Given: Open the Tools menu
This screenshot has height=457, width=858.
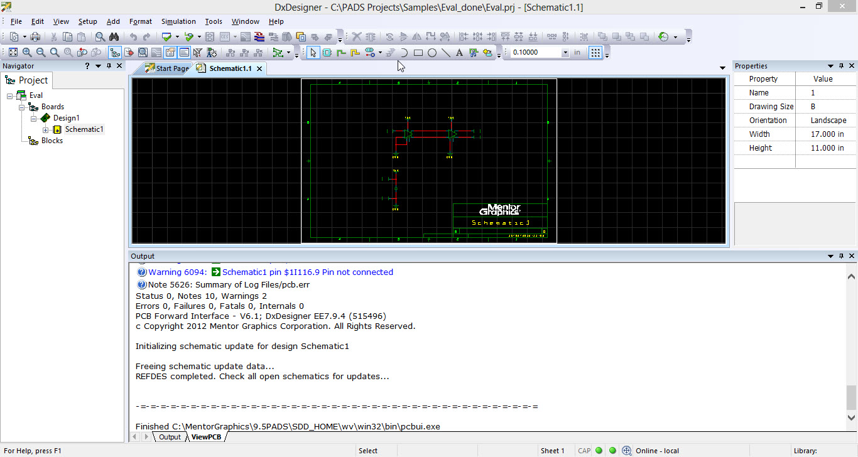Looking at the screenshot, I should [214, 21].
